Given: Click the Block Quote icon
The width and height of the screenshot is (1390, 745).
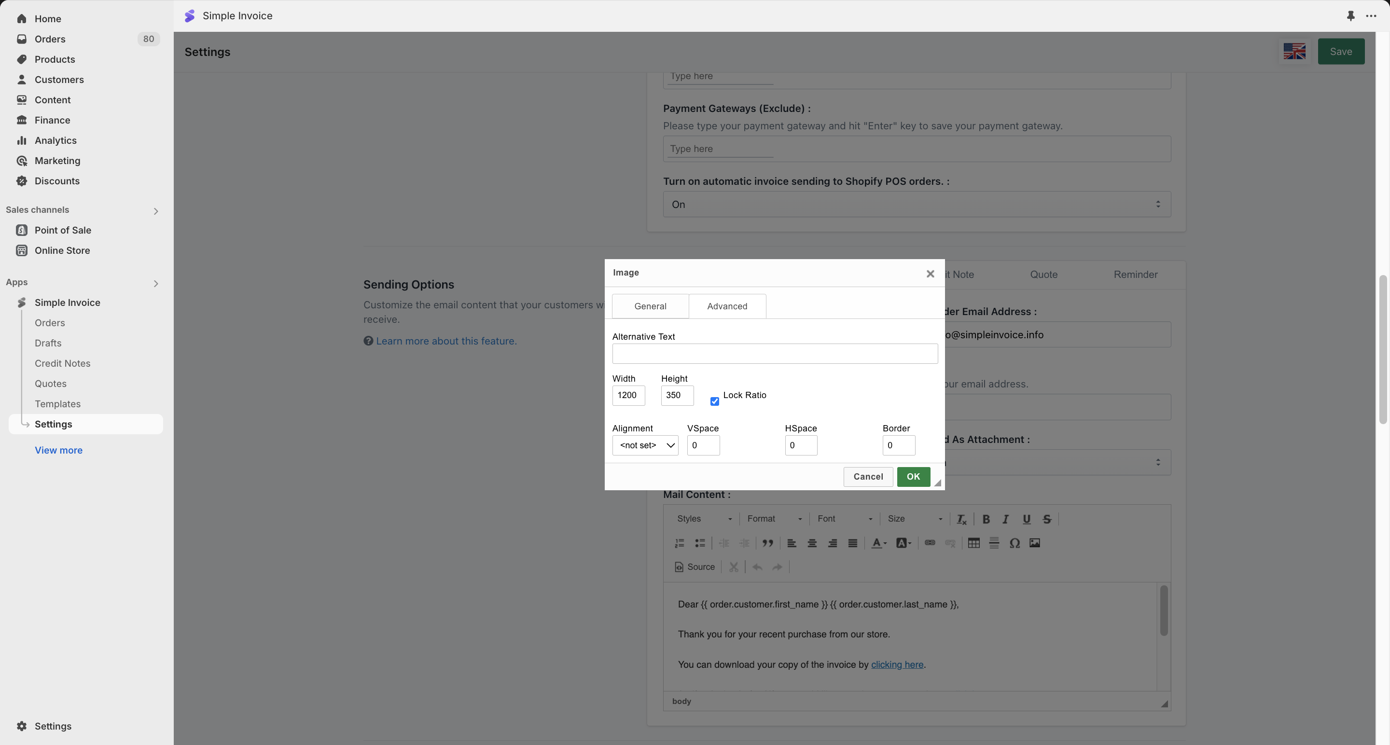Looking at the screenshot, I should pos(767,543).
